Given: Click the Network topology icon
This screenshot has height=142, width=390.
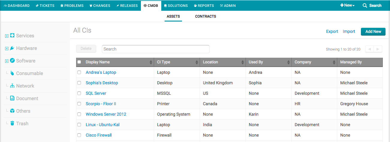Looking at the screenshot, I should coord(12,86).
